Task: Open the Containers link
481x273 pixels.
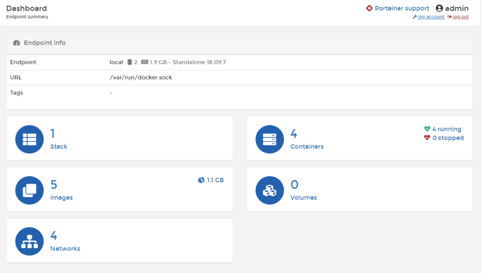Action: click(307, 146)
